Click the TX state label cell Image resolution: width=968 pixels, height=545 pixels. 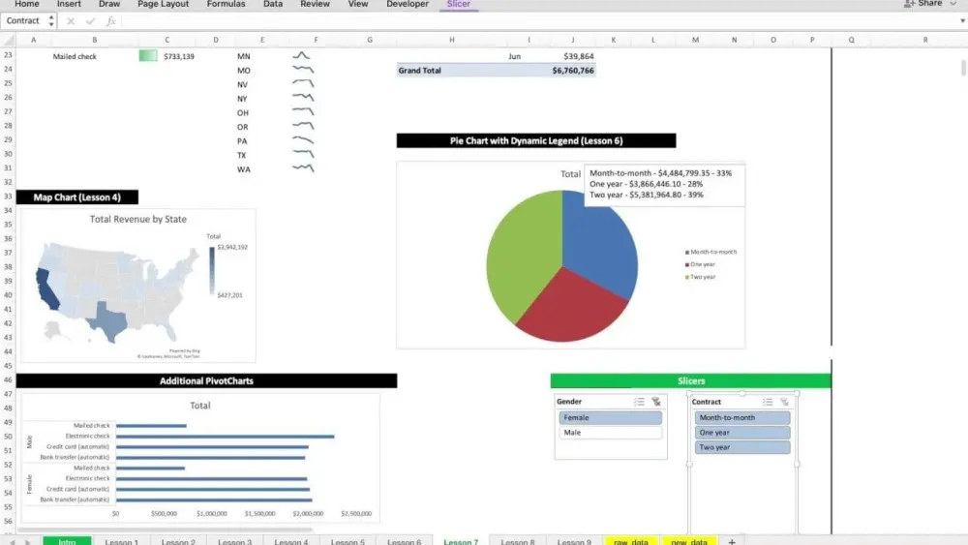[x=241, y=156]
